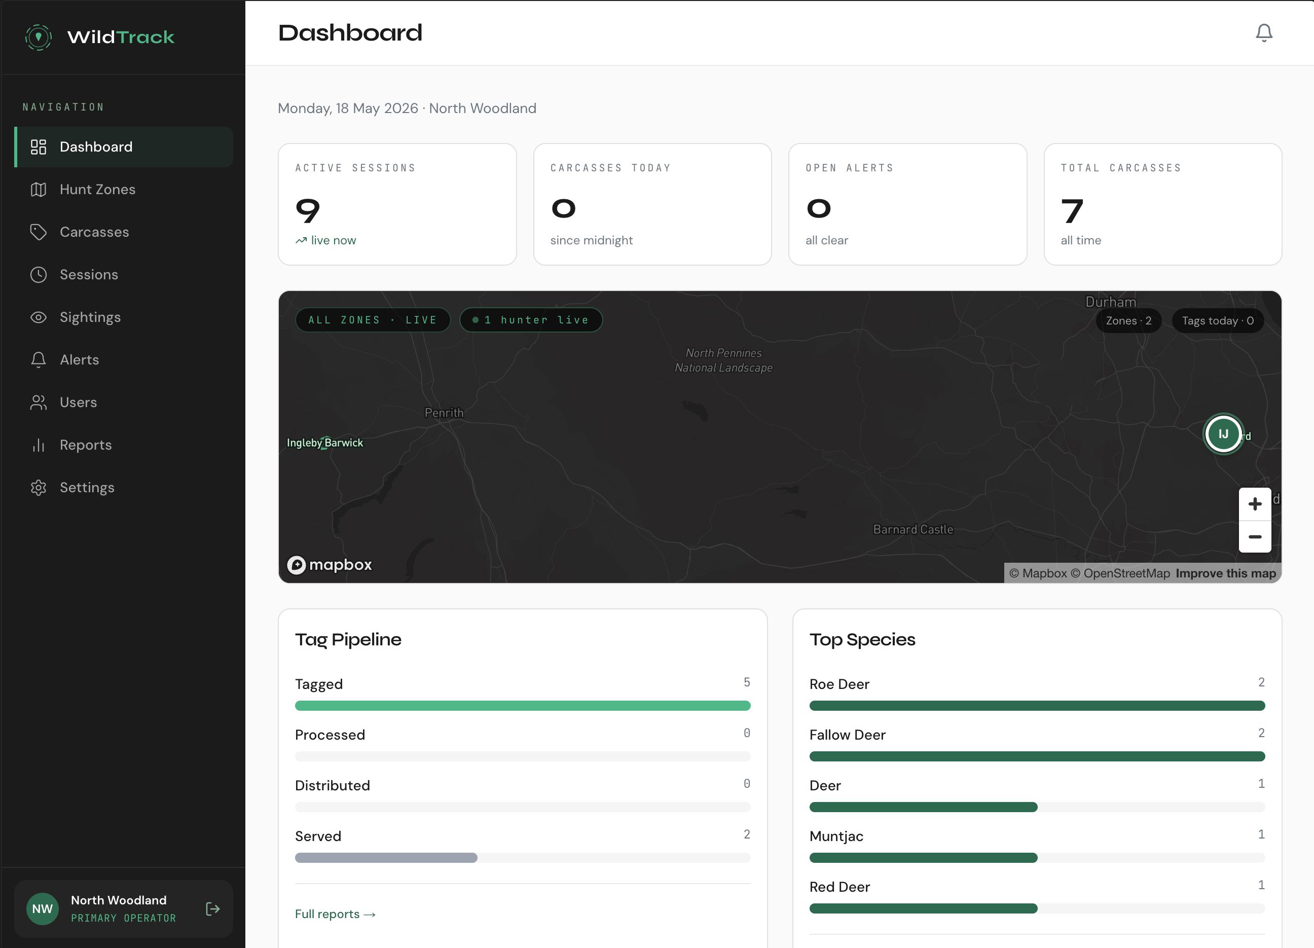Open the Open Alerts card
The height and width of the screenshot is (948, 1314).
click(907, 204)
